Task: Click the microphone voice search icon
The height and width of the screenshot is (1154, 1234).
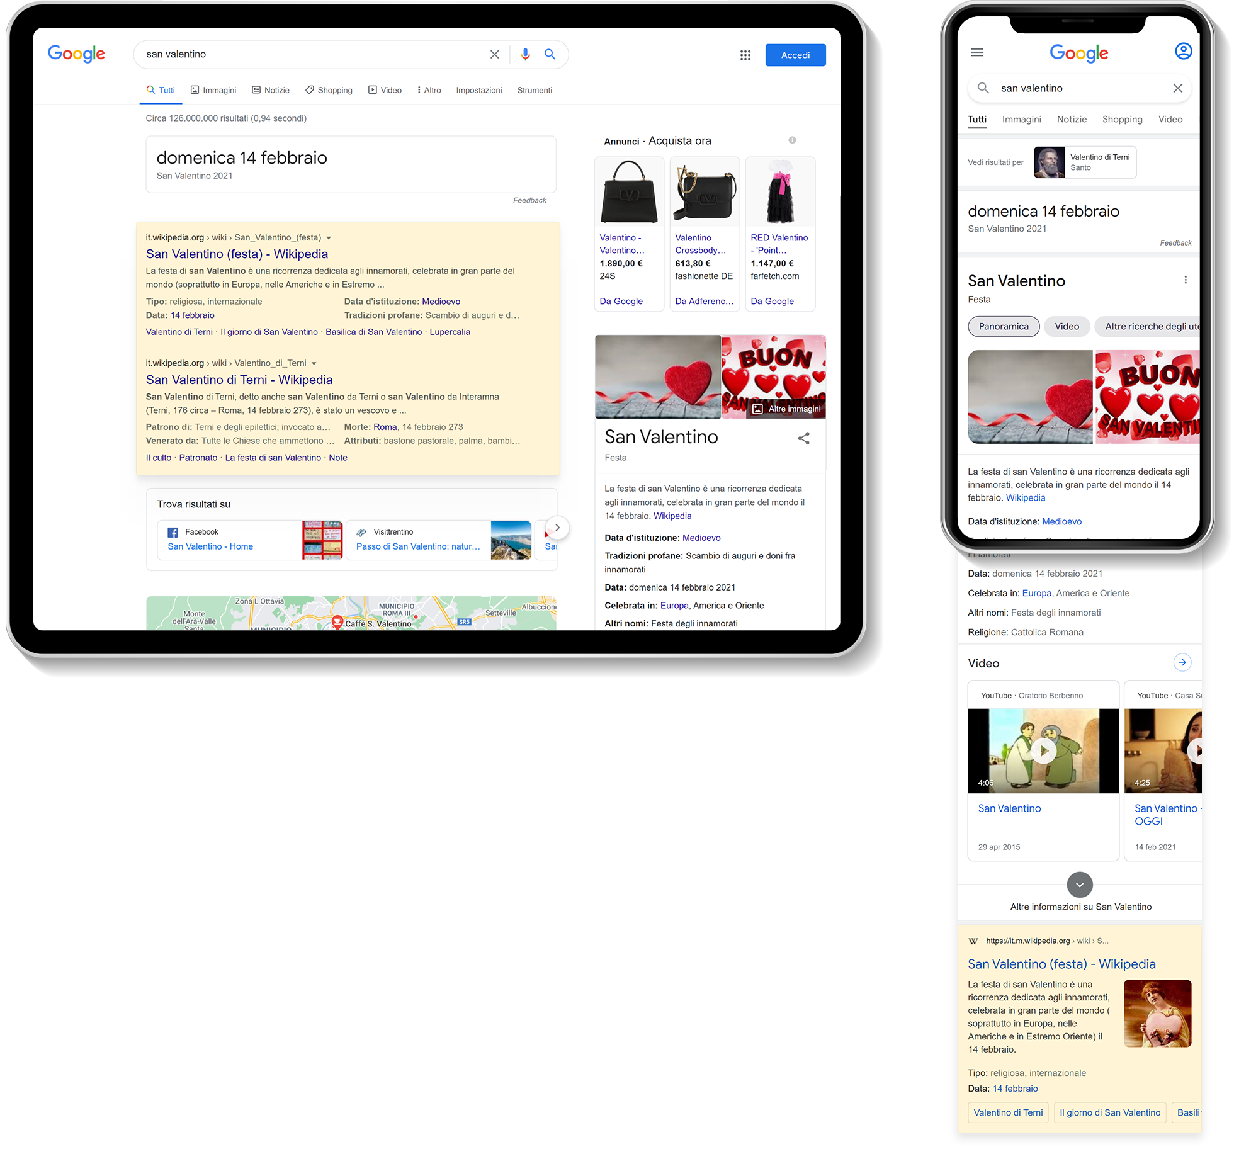Action: [525, 55]
